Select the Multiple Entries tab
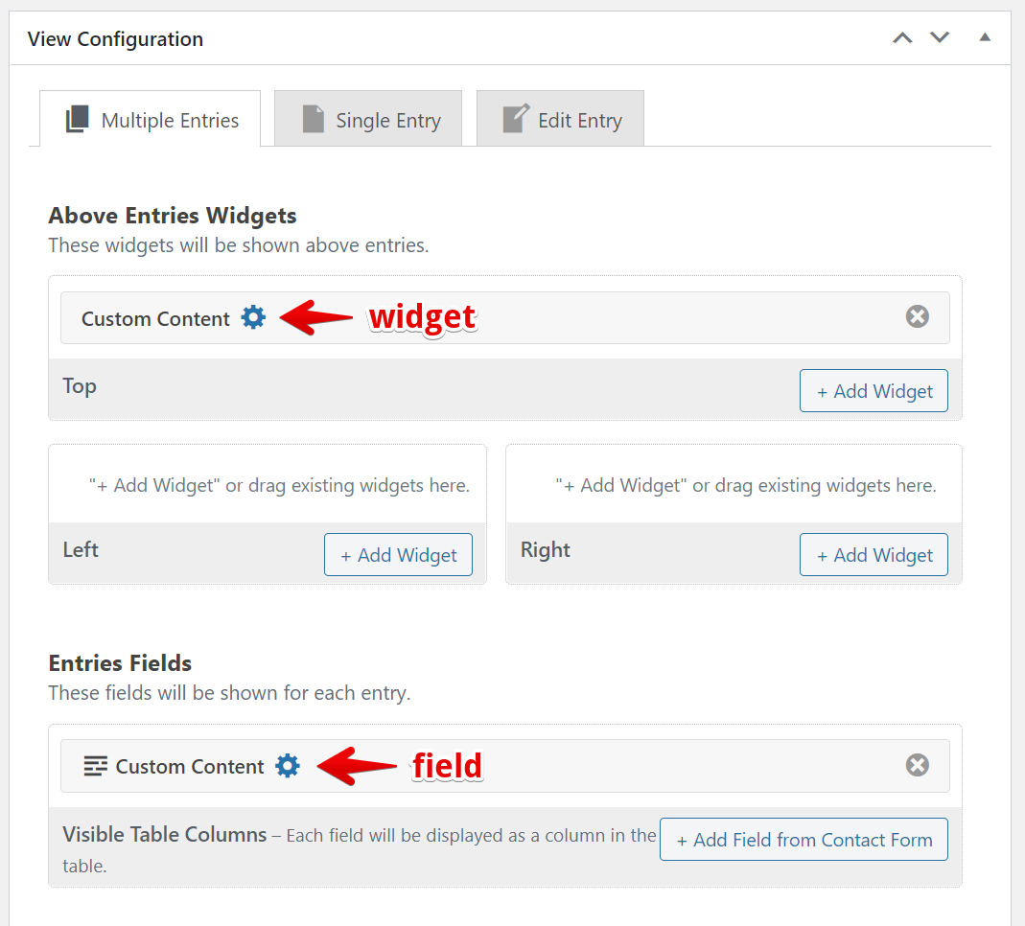This screenshot has width=1025, height=926. click(x=170, y=121)
